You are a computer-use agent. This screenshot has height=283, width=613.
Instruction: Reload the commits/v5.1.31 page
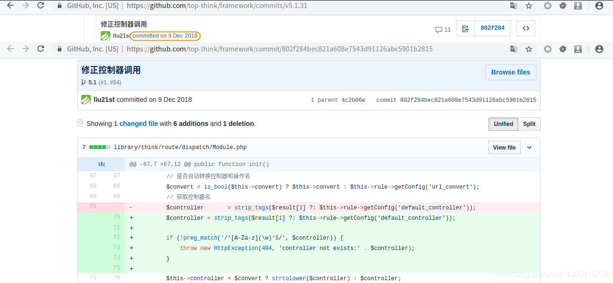[41, 6]
